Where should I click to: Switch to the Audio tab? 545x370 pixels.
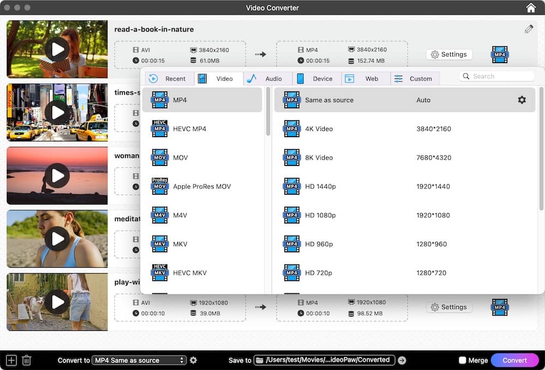268,79
